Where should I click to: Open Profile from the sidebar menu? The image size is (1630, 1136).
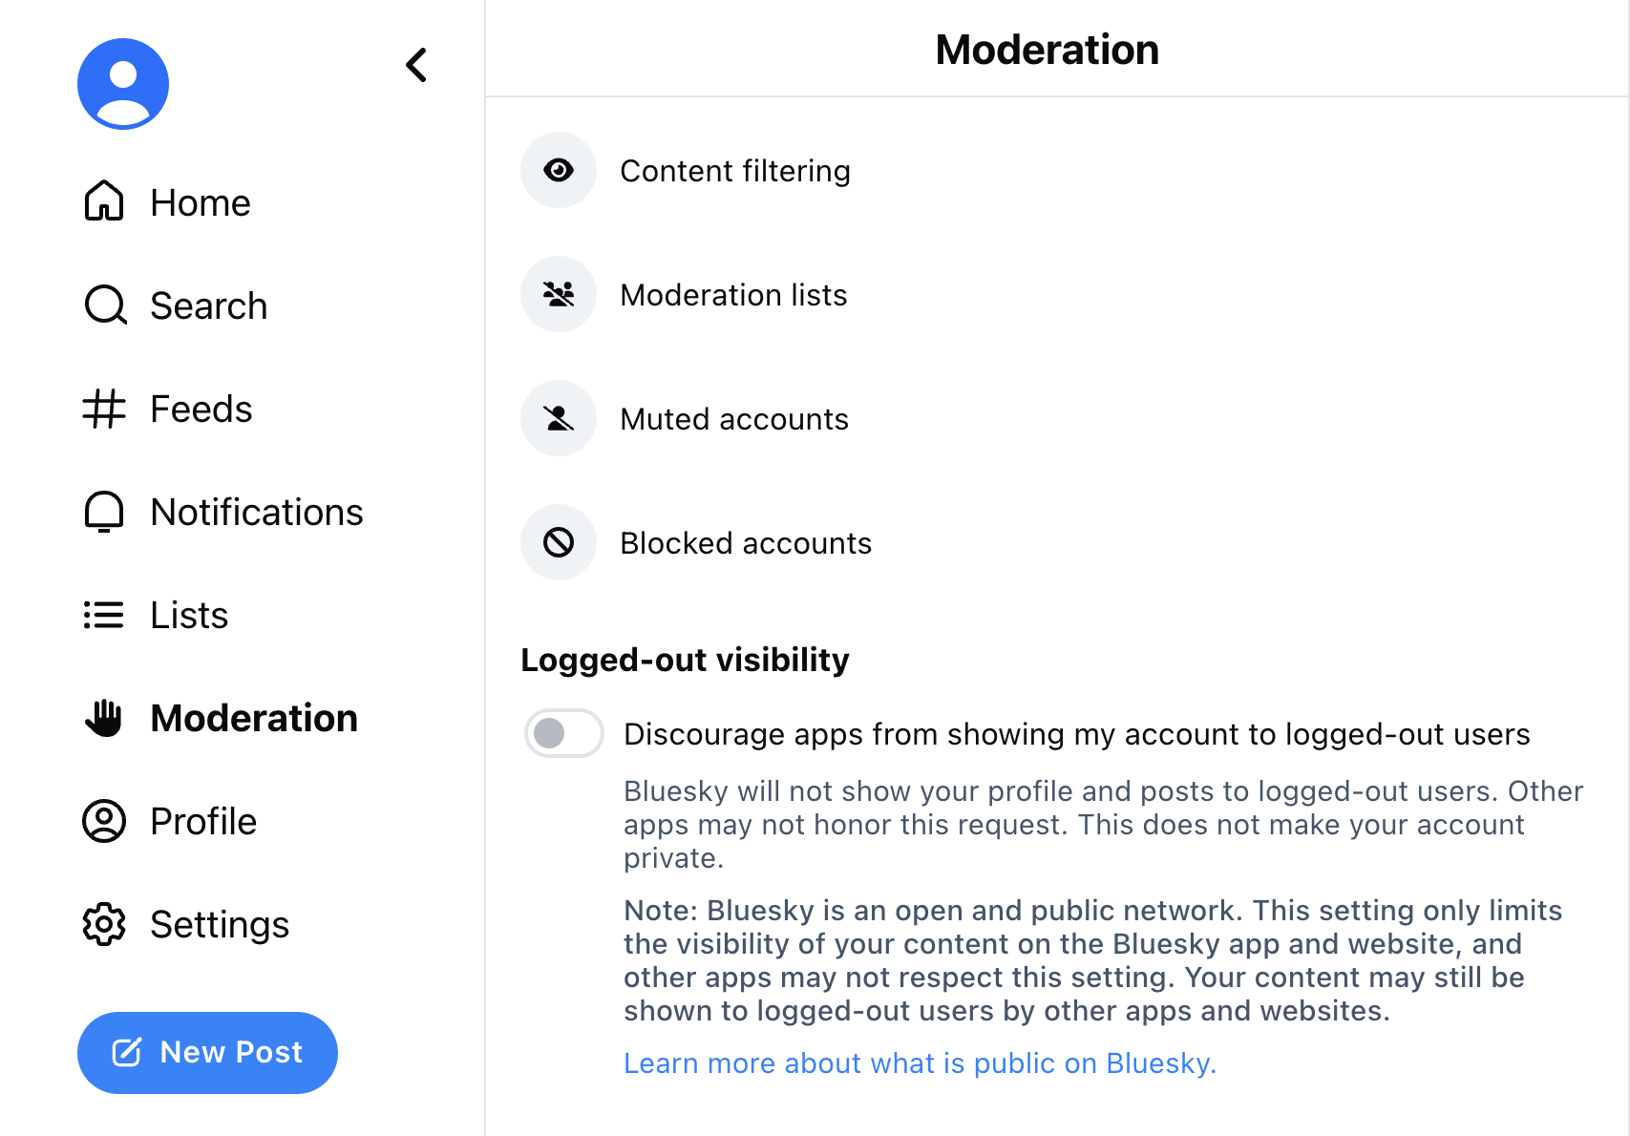pyautogui.click(x=202, y=821)
